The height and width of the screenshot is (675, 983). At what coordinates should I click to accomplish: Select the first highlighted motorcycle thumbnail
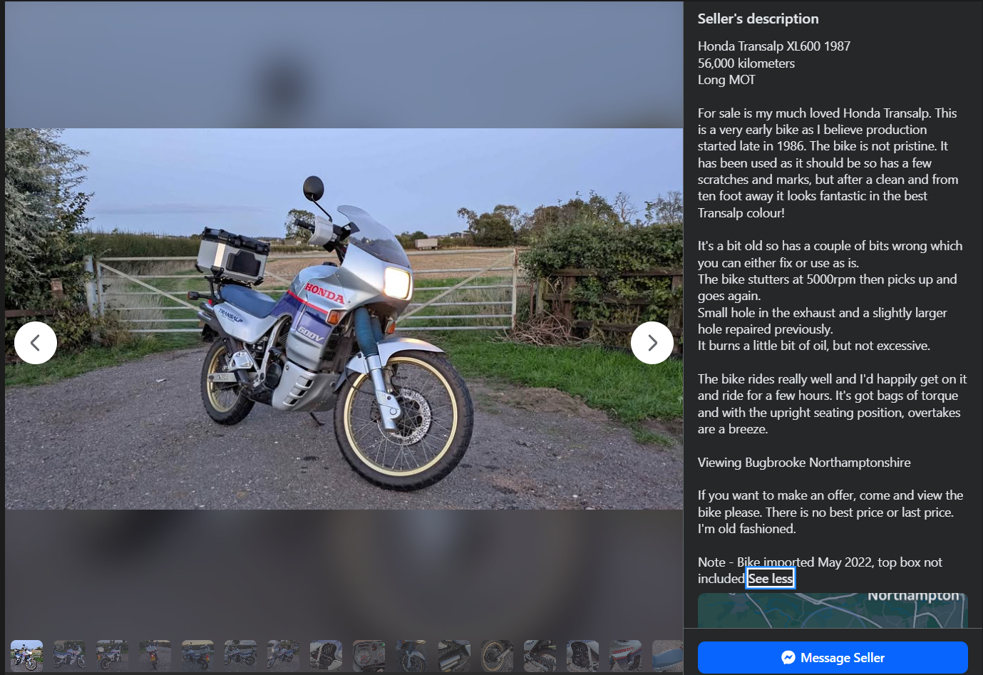coord(26,655)
